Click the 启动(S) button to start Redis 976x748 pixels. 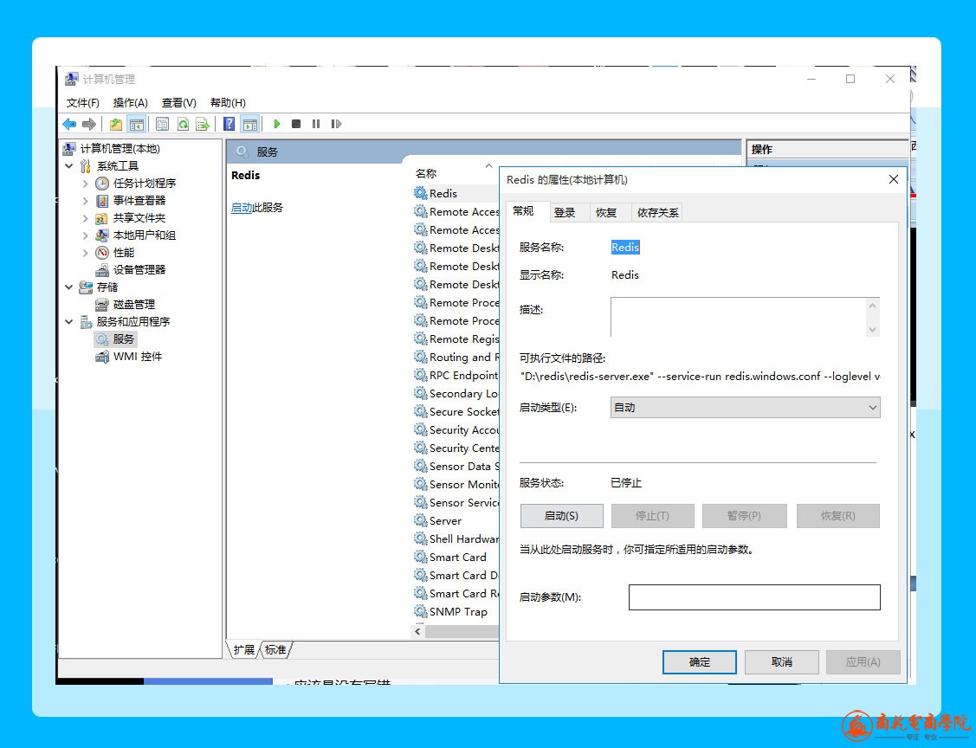pos(561,516)
